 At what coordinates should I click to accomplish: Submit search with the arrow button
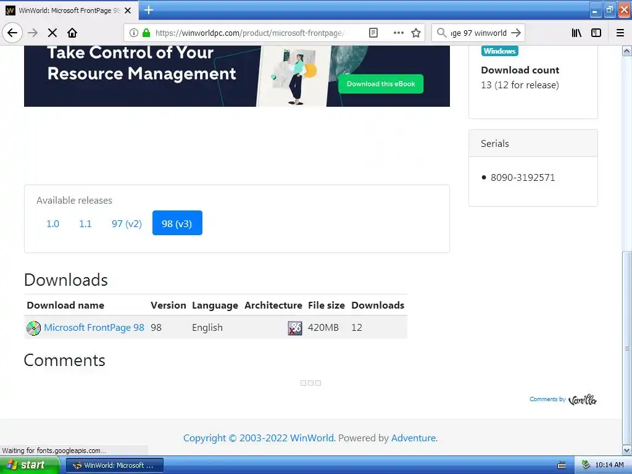[x=516, y=33]
